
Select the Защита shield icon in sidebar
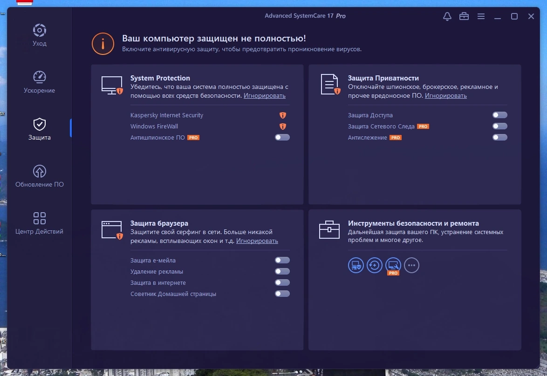(x=40, y=124)
